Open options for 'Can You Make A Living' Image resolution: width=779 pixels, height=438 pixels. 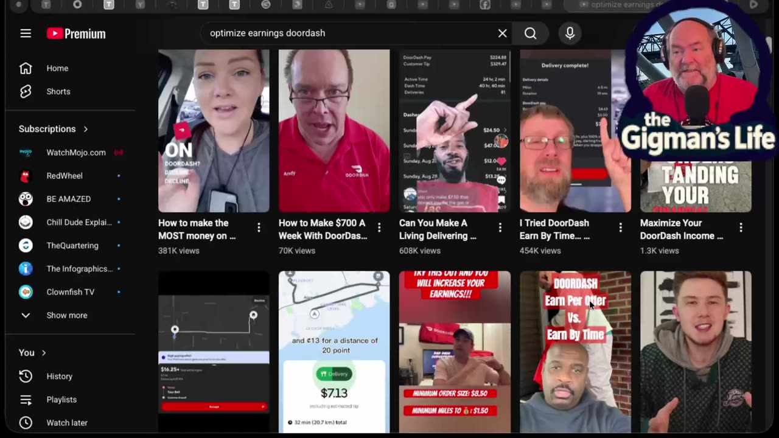[500, 228]
